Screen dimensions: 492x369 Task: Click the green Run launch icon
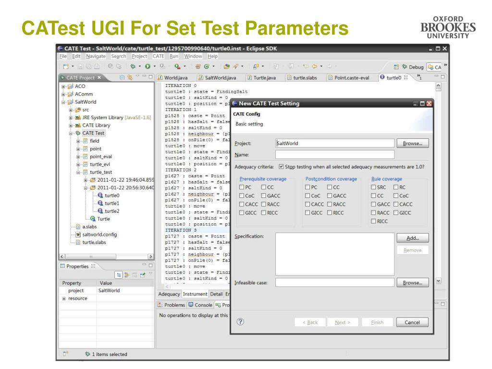[x=148, y=66]
